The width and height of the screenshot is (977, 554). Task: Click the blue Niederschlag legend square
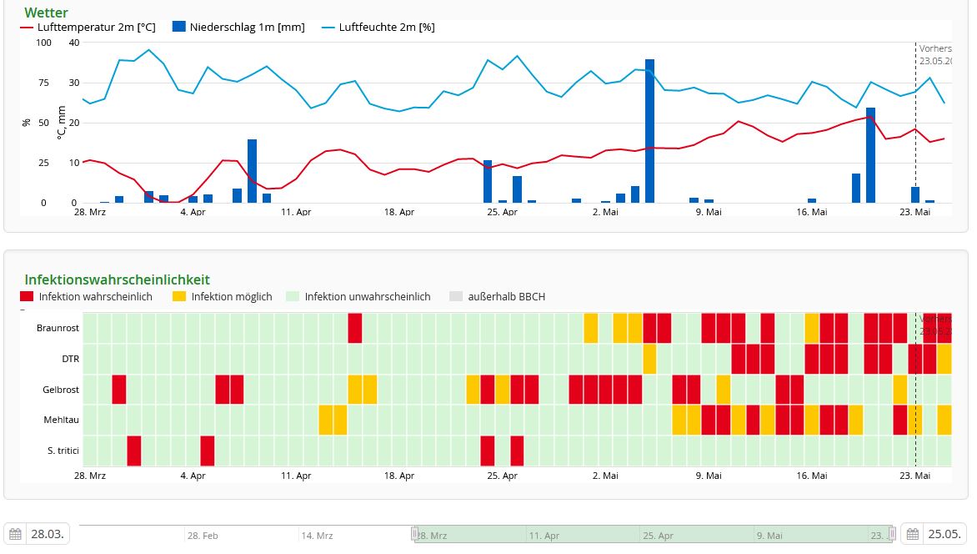[178, 27]
